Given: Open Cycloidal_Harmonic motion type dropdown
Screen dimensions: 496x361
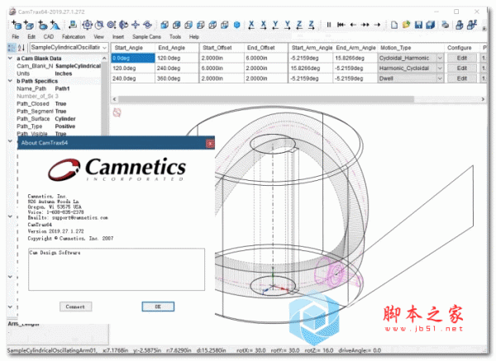Looking at the screenshot, I should click(440, 58).
